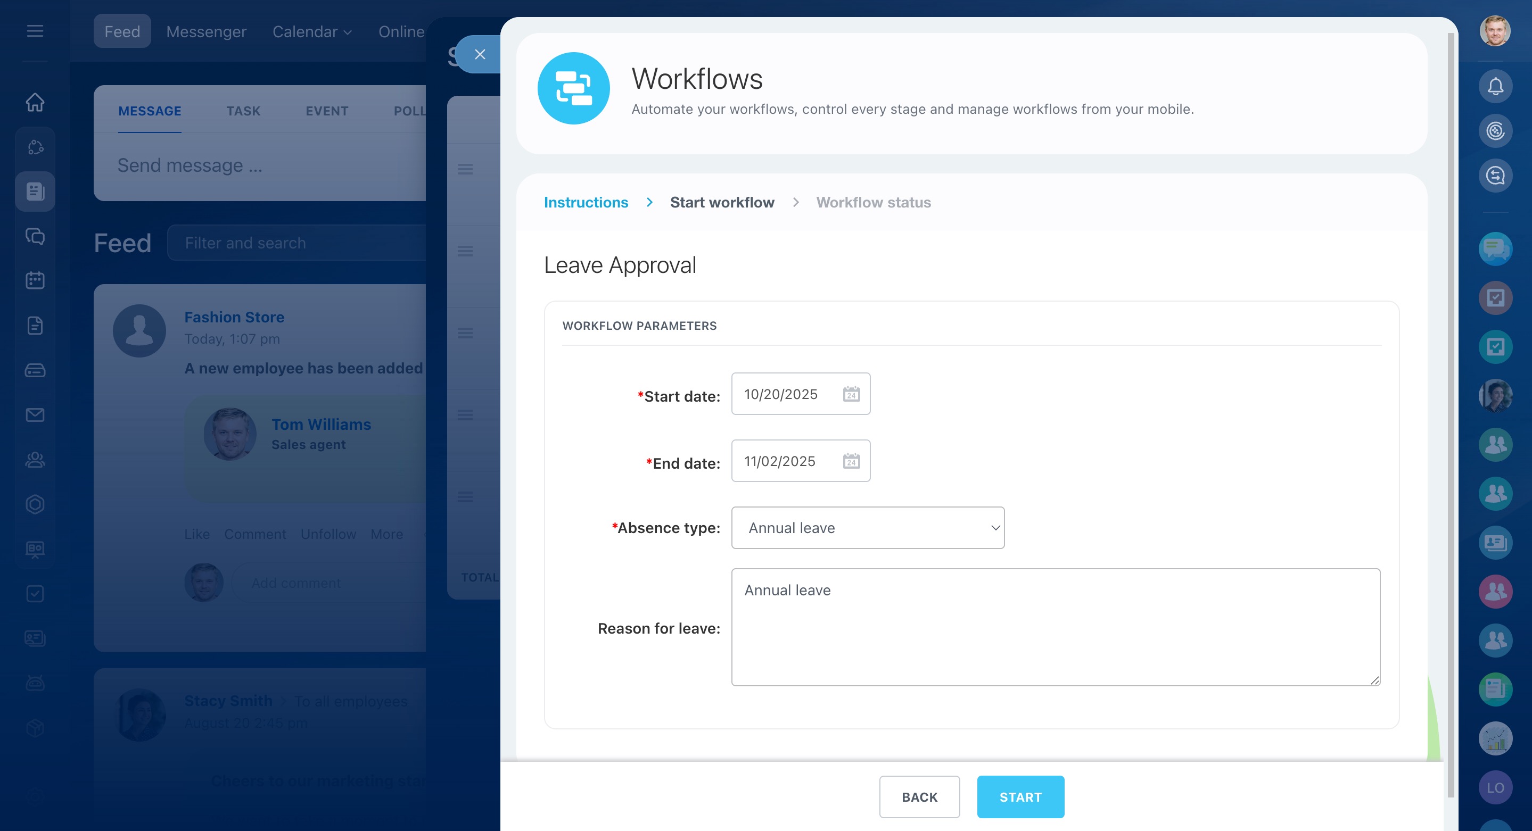Image resolution: width=1532 pixels, height=831 pixels.
Task: Expand the Calendar menu chevron
Action: (x=349, y=32)
